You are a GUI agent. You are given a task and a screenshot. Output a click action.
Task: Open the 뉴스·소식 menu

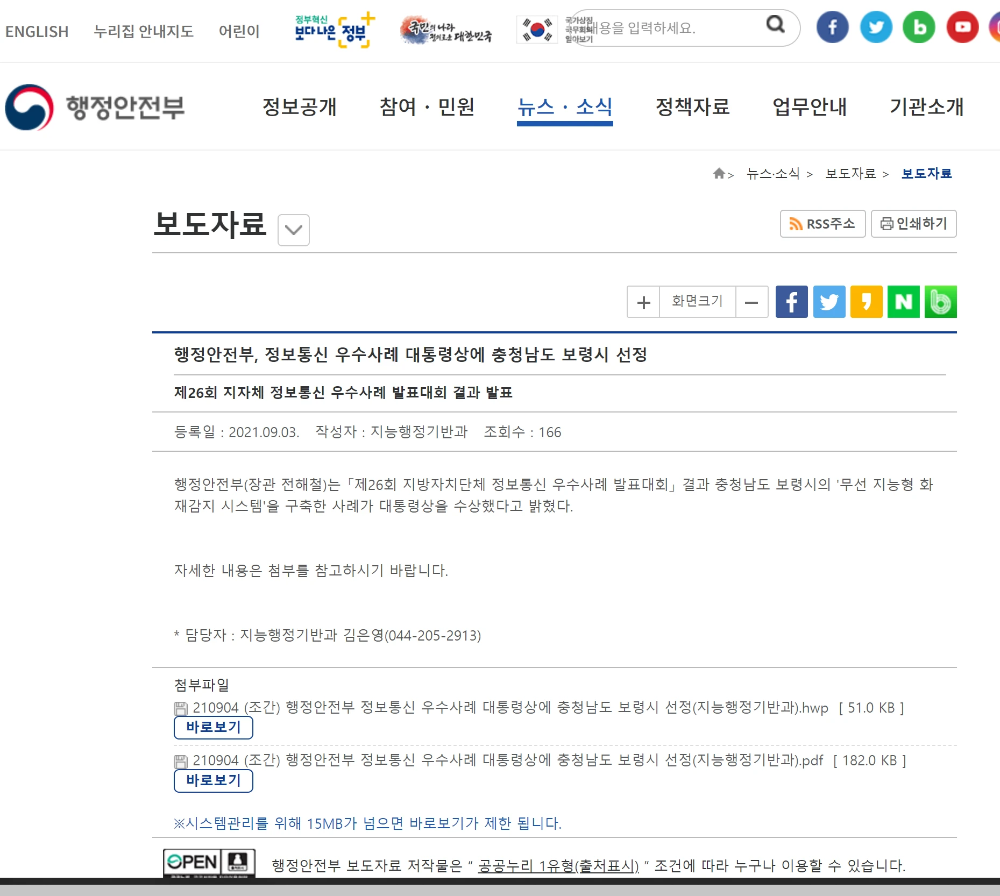click(565, 106)
